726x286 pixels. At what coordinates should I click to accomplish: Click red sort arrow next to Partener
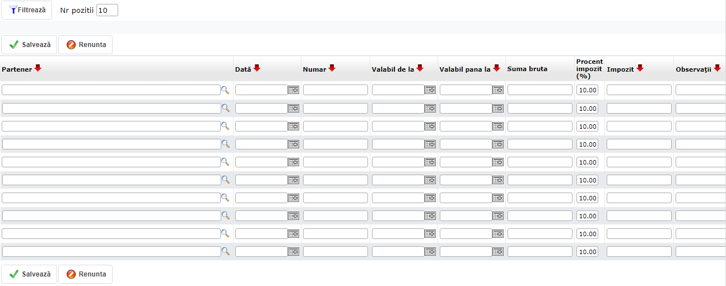[x=38, y=68]
